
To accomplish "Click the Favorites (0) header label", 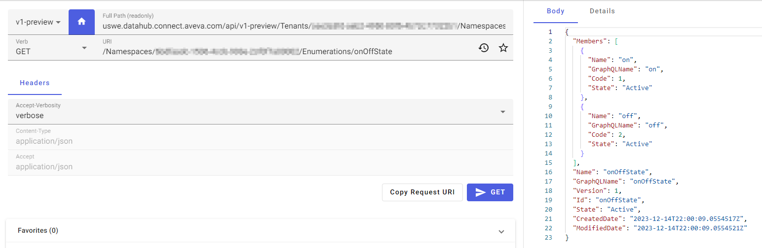I will tap(38, 230).
